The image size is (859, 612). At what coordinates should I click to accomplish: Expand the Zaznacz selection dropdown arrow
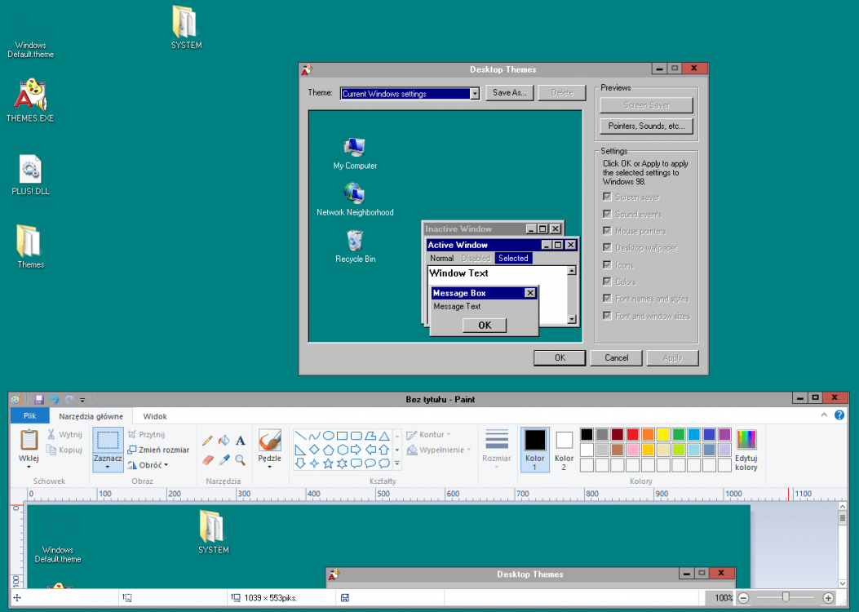click(108, 468)
